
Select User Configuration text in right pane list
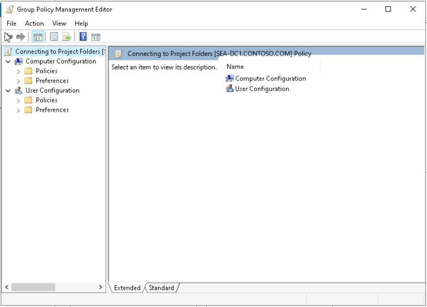[262, 89]
